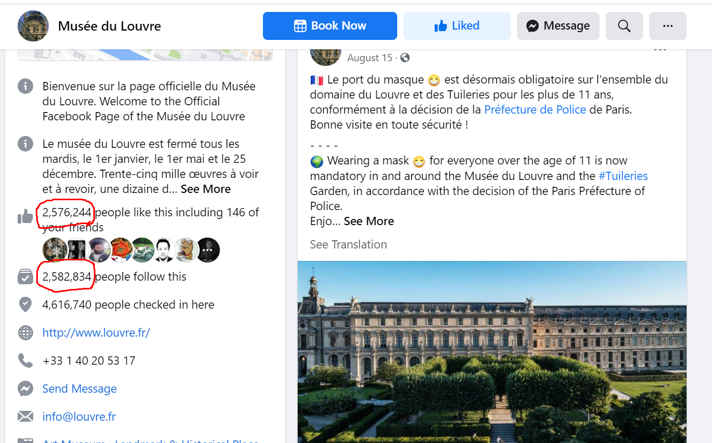
Task: Click the public globe privacy icon on post
Action: [405, 58]
